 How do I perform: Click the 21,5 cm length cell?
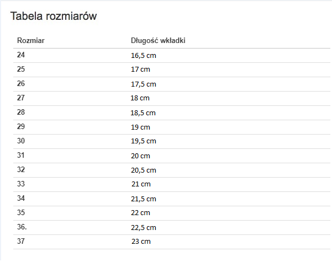pos(143,199)
